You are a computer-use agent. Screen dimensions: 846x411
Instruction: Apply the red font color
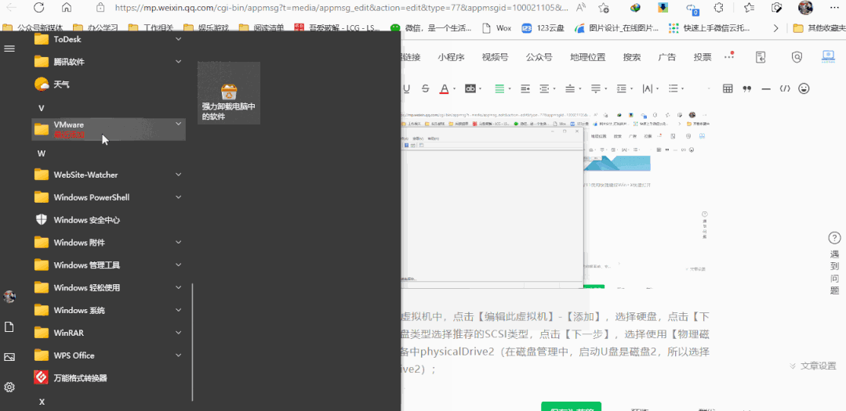[x=444, y=88]
